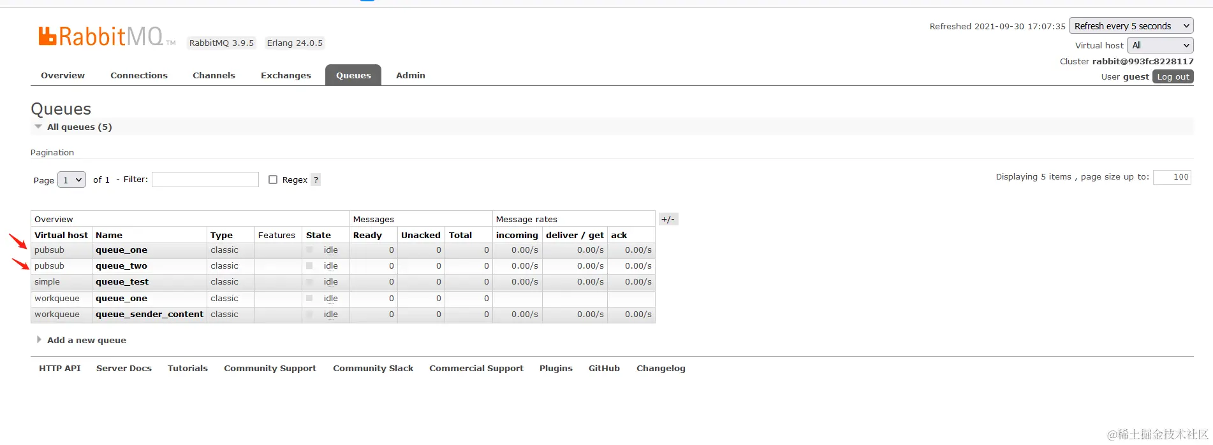Sort by Virtual host column header

[61, 235]
